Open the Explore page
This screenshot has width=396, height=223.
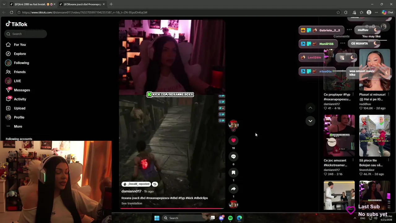click(20, 54)
